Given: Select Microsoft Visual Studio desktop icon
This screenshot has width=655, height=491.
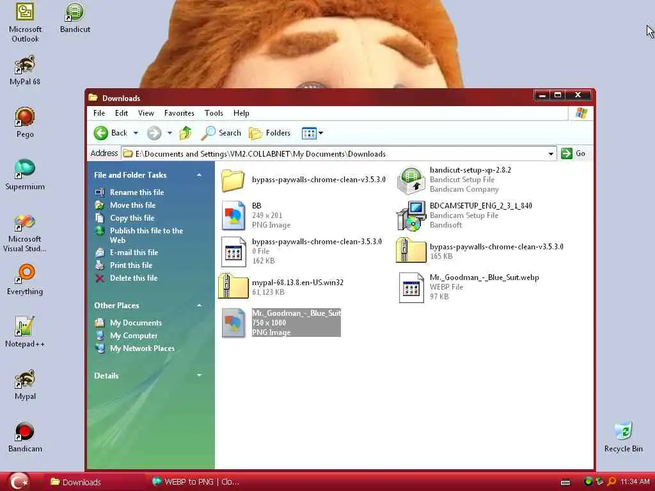Looking at the screenshot, I should pyautogui.click(x=25, y=233).
